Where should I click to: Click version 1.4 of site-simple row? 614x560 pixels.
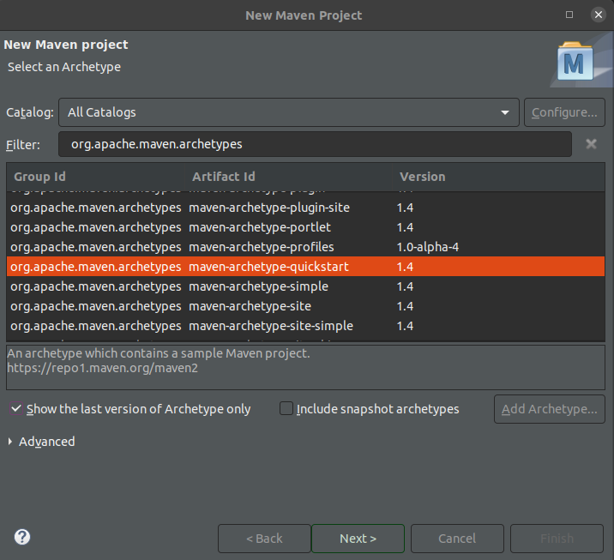click(405, 326)
